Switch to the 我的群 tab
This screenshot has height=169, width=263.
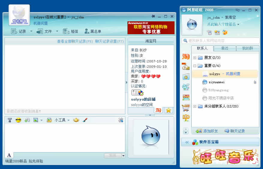pos(247,48)
